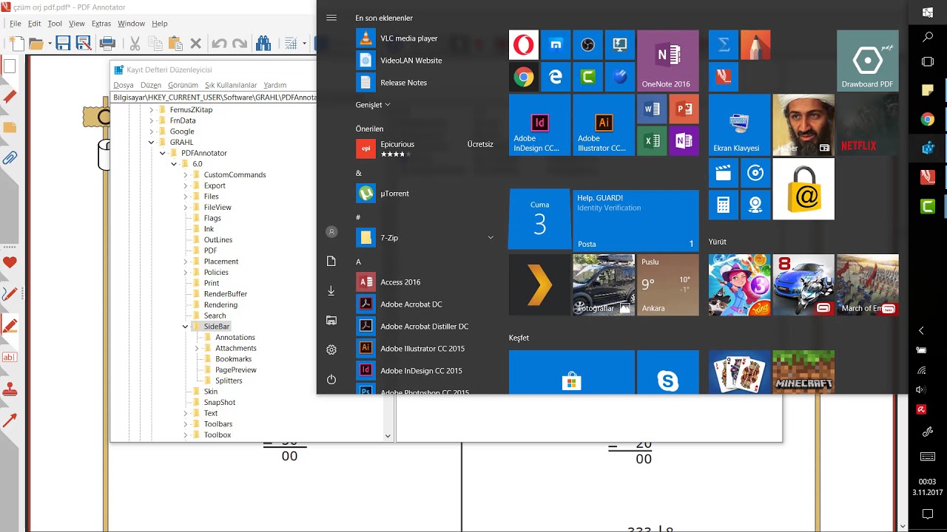947x532 pixels.
Task: Open the Word tile in Start menu
Action: [652, 109]
